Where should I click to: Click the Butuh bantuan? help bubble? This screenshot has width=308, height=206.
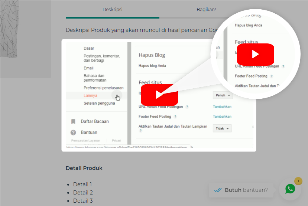click(x=241, y=190)
